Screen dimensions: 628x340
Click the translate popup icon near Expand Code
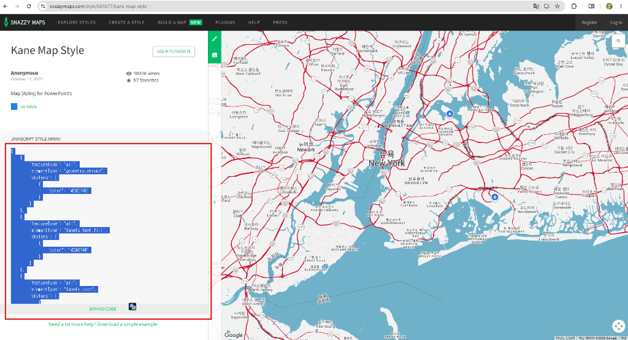(x=132, y=307)
